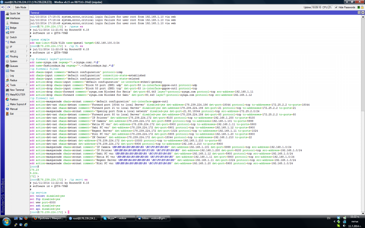The image size is (365, 228).
Task: Click Make Supout.rif
Action: pos(18,104)
